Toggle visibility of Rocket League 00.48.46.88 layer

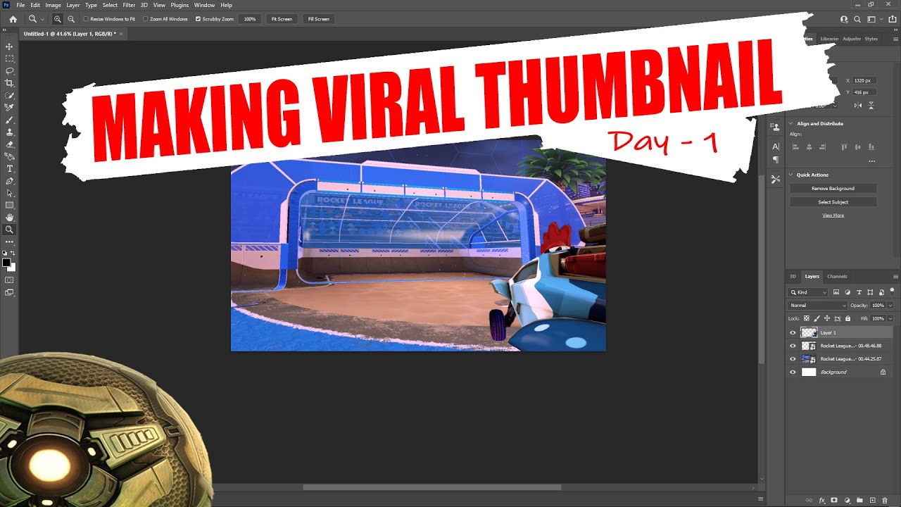(x=793, y=346)
